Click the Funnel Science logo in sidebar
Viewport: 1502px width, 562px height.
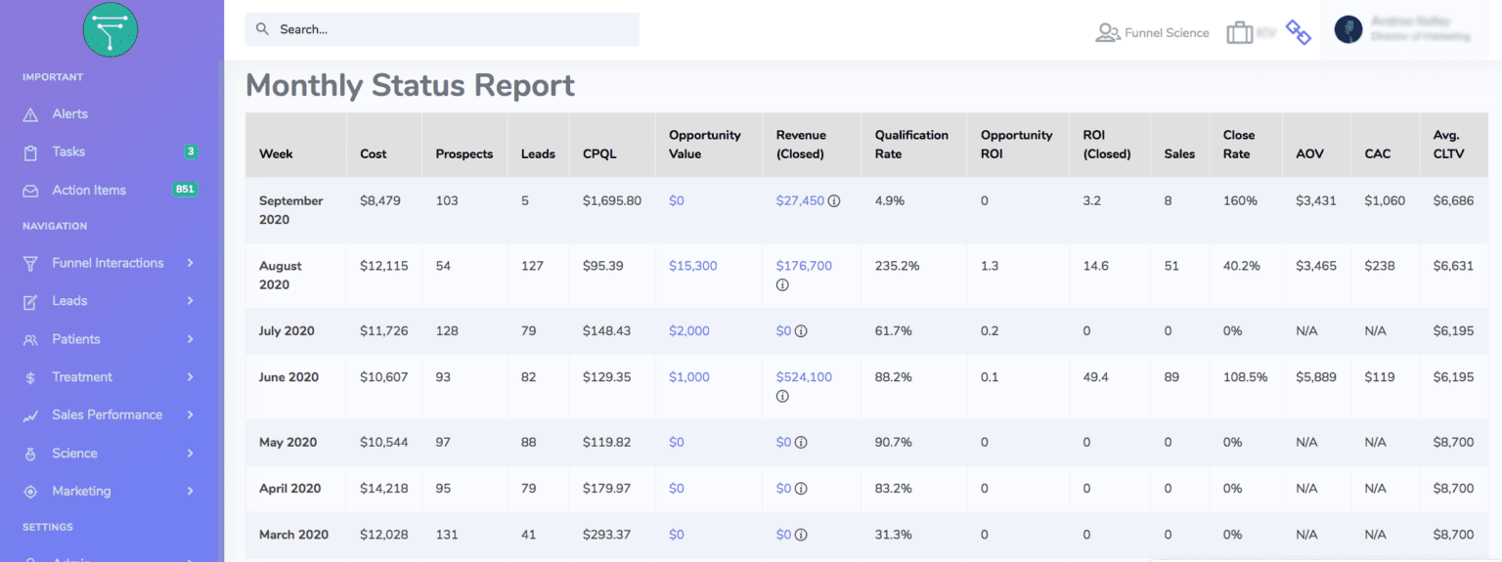[x=110, y=29]
